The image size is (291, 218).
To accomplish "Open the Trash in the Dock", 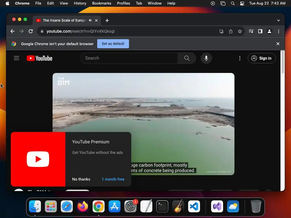I will click(256, 206).
